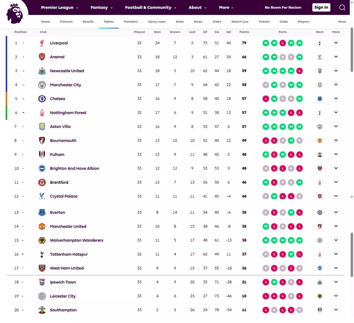The height and width of the screenshot is (323, 354).
Task: Open the Players link
Action: pos(304,22)
